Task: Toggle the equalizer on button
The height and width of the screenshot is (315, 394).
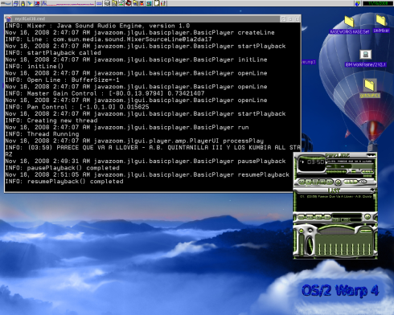Action: pos(302,231)
